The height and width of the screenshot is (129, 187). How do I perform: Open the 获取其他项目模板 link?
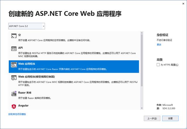point(17,114)
